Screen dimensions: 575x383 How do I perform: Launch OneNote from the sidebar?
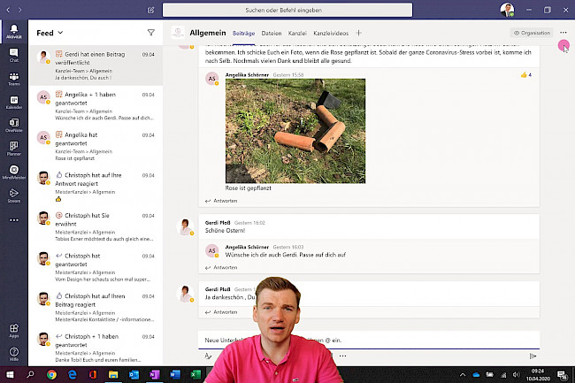tap(13, 126)
